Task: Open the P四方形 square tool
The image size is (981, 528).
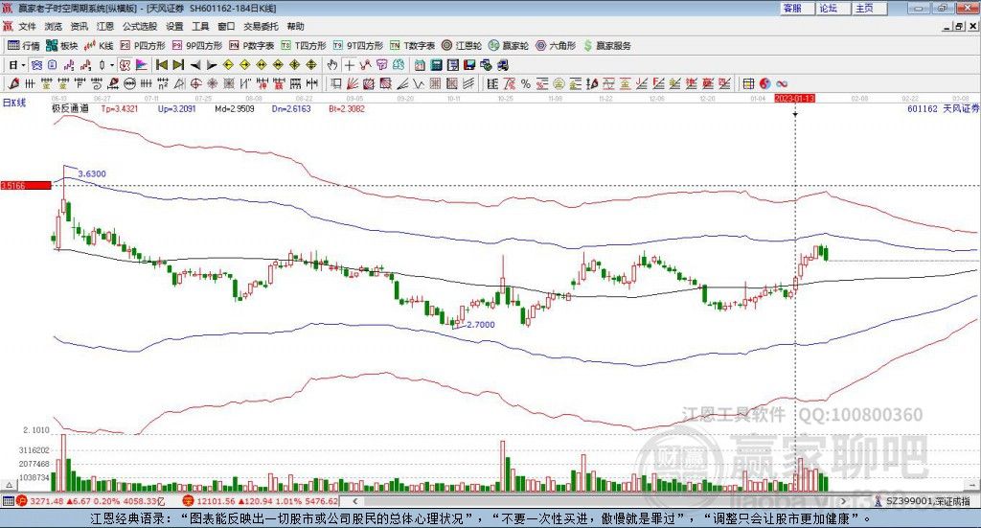Action: [x=142, y=45]
